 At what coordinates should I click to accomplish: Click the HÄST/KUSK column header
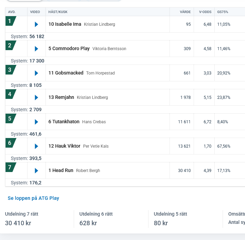point(58,12)
